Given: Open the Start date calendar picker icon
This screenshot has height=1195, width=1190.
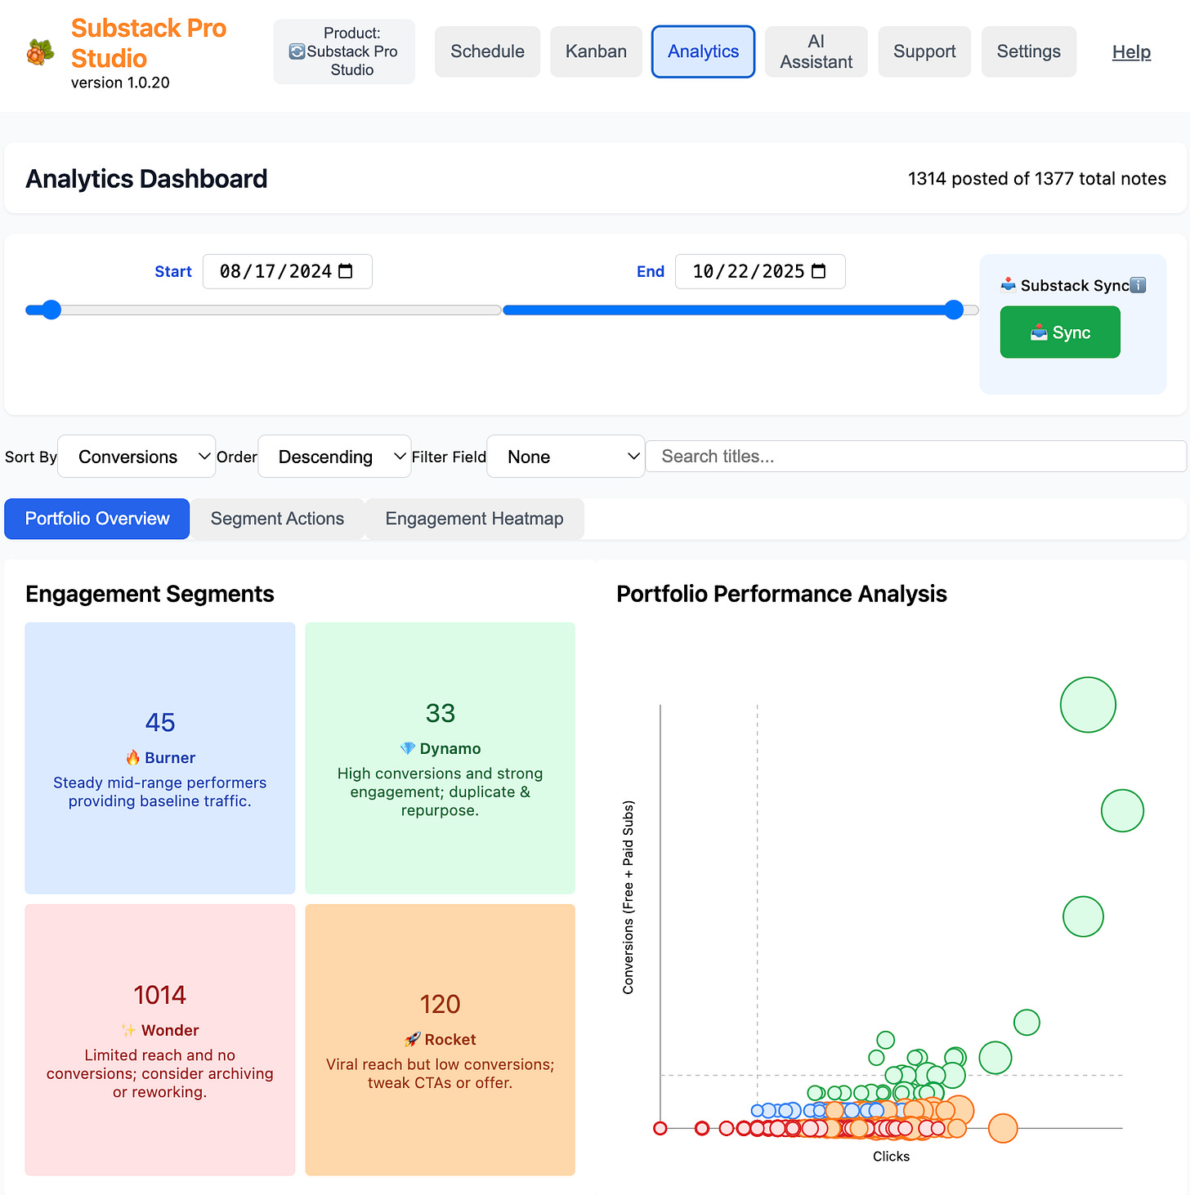Looking at the screenshot, I should click(x=346, y=271).
